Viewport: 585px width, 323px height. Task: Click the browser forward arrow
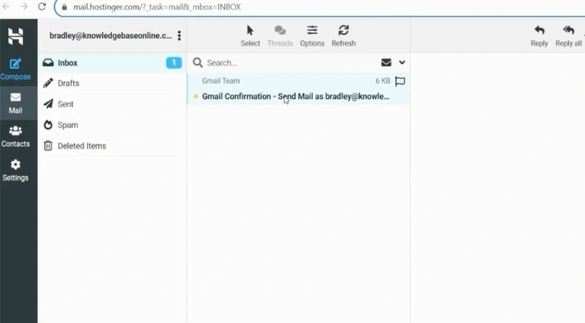pyautogui.click(x=24, y=7)
